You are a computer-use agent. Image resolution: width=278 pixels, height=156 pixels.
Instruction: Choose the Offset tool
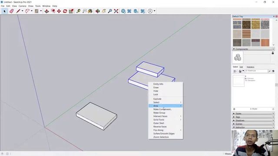(x=53, y=11)
